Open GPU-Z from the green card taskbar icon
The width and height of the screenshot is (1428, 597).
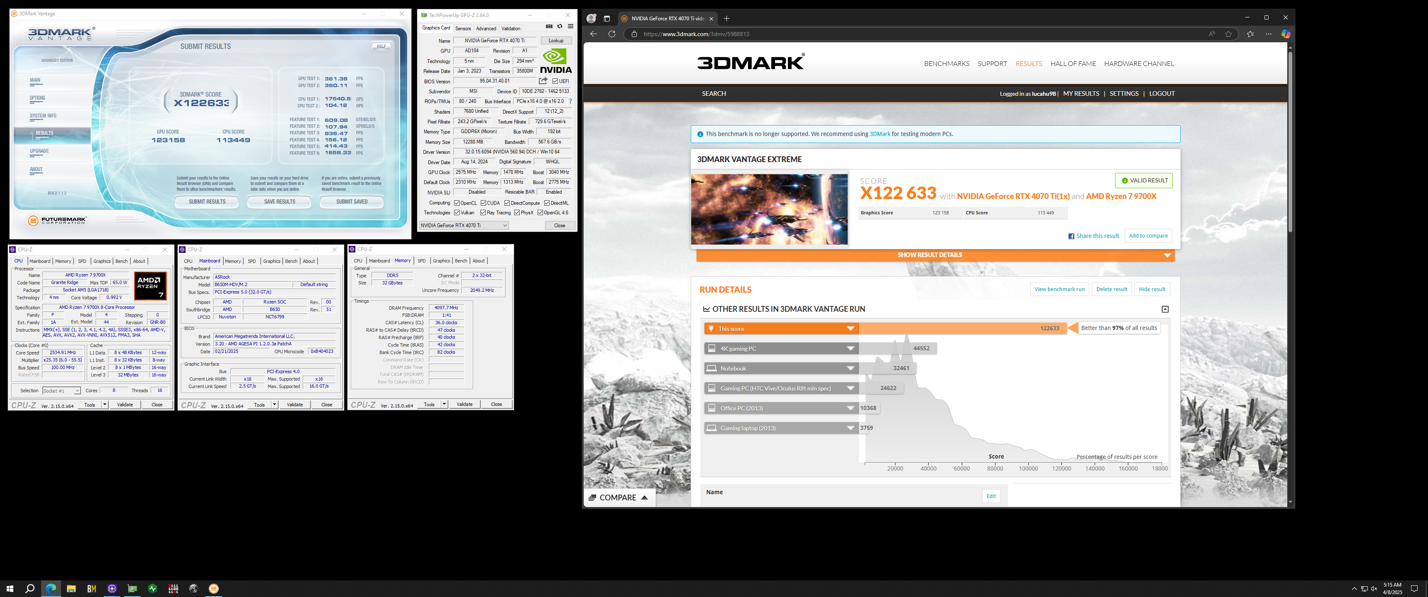(x=132, y=588)
